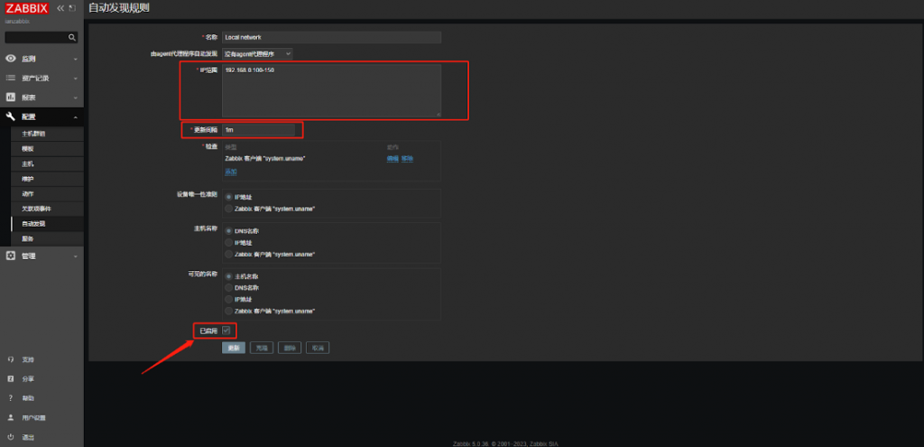Screen dimensions: 924x447
Task: Select Zabbix 客户端 system.uname under 主机名称
Action: coord(228,254)
